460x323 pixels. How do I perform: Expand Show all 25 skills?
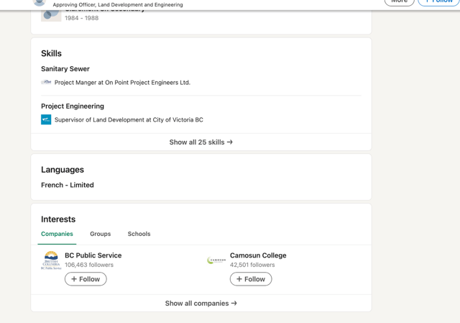[x=201, y=142]
